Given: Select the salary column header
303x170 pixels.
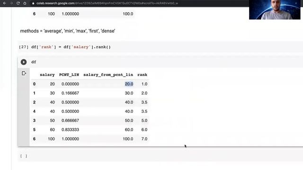Looking at the screenshot, I should point(47,75).
